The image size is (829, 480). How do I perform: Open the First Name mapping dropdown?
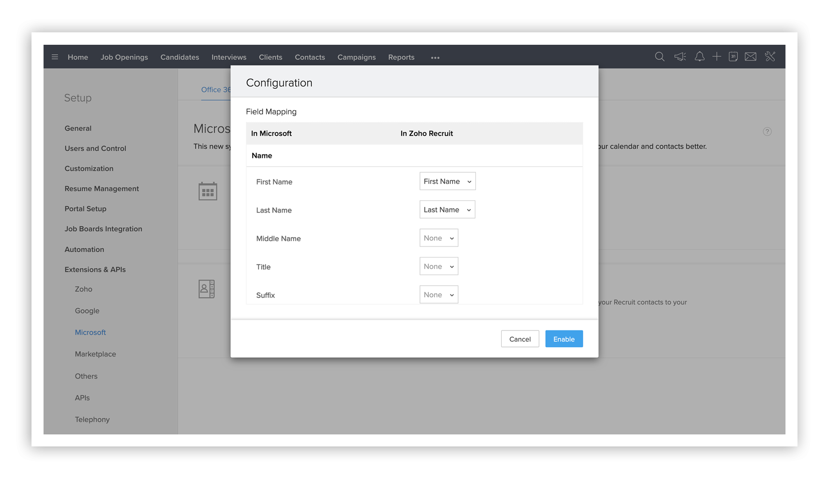(447, 182)
